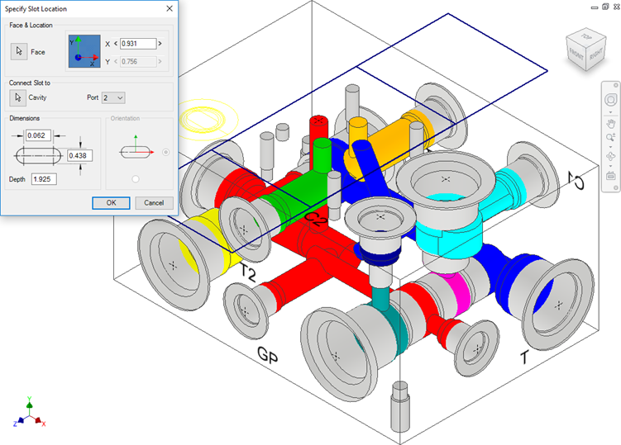Viewport: 621px width, 445px height.
Task: Click Cancel in Specify Slot Location
Action: pos(154,202)
